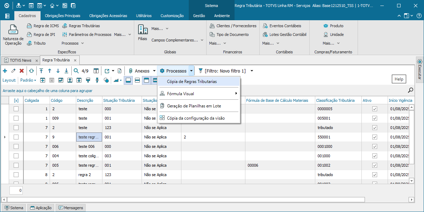The height and width of the screenshot is (212, 424).
Task: Click the eye icon in title bar
Action: (31, 6)
